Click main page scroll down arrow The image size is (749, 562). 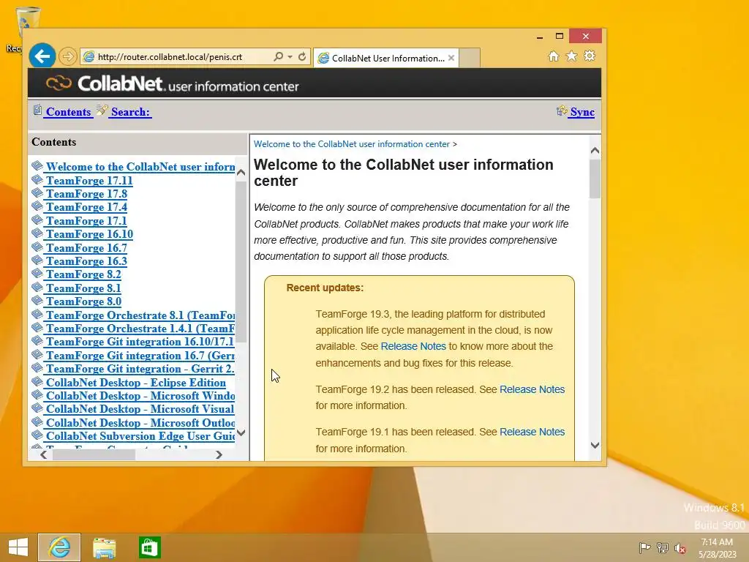[x=595, y=445]
